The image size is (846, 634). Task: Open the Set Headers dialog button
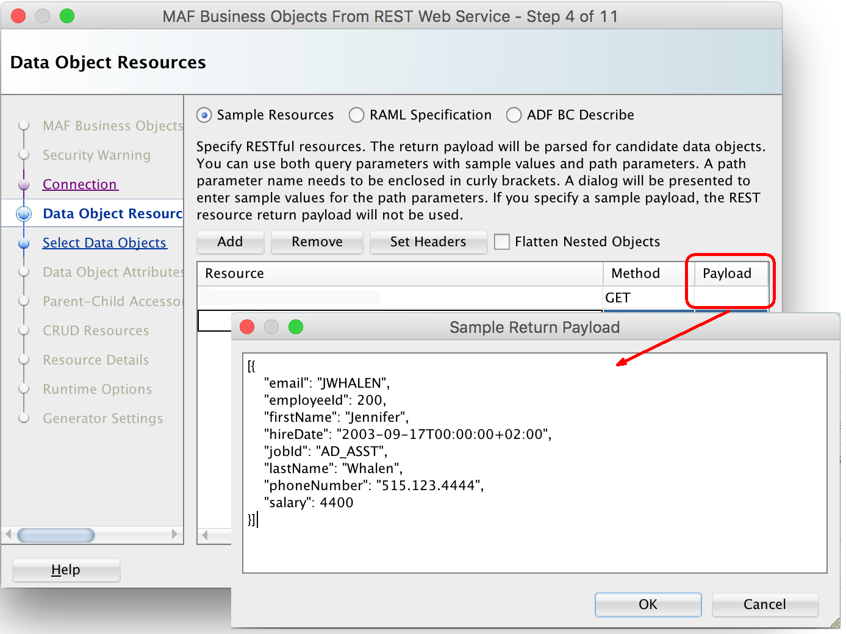[x=428, y=242]
